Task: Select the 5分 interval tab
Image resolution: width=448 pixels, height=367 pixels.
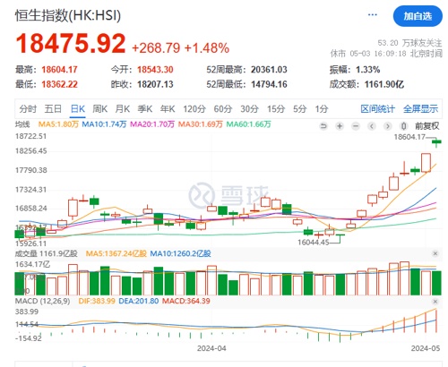Action: coord(300,109)
